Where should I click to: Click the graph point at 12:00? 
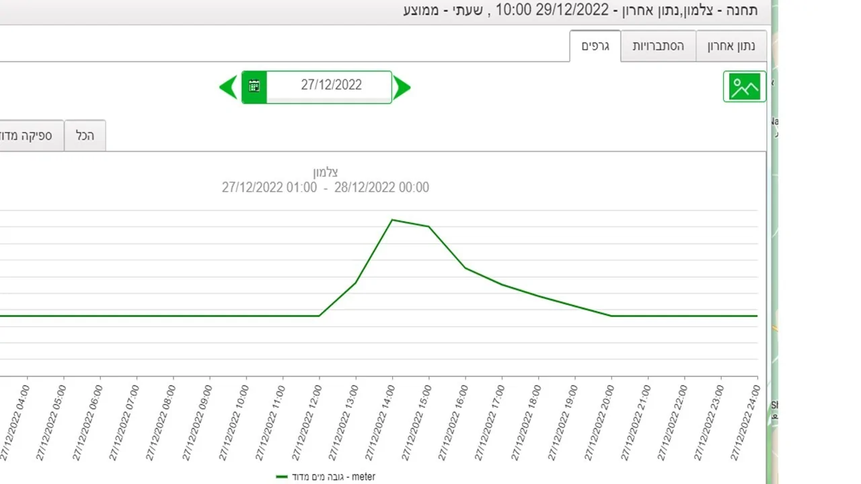click(x=319, y=315)
